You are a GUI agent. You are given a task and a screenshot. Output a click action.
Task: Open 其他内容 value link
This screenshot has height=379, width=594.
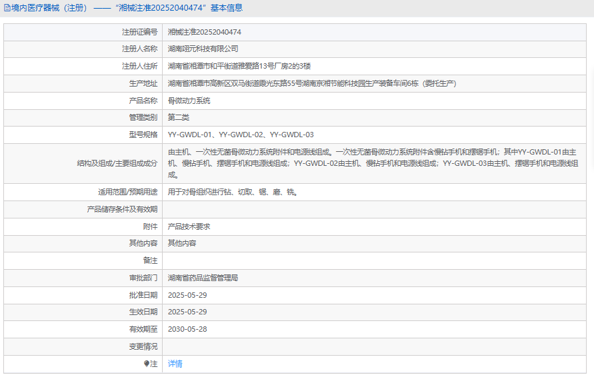coord(182,243)
